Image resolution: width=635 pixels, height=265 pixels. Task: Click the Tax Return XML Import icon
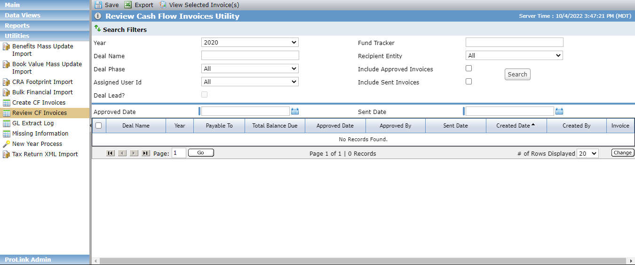tap(7, 154)
